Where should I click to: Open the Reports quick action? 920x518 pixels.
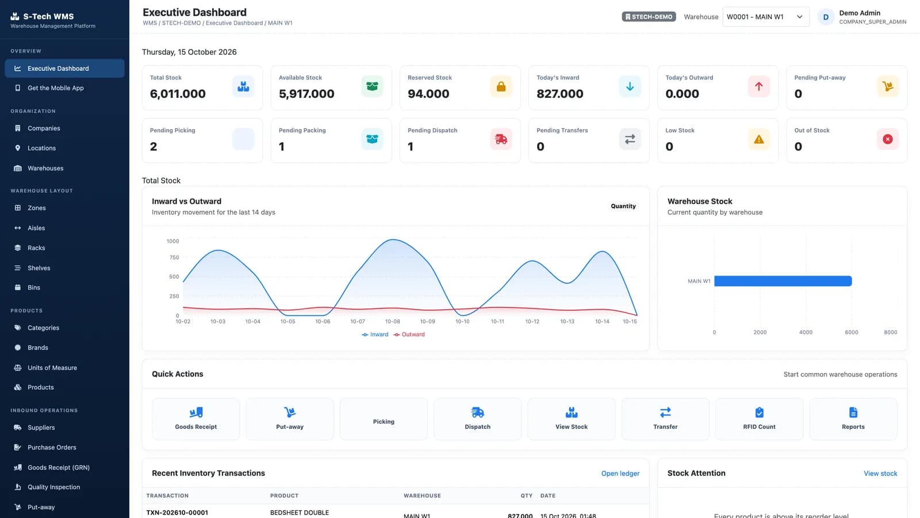(x=853, y=419)
